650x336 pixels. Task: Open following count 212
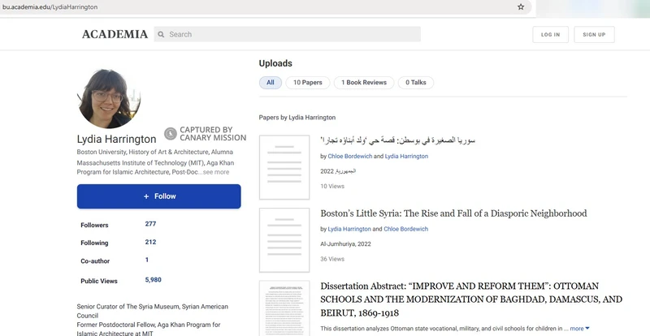click(x=150, y=242)
